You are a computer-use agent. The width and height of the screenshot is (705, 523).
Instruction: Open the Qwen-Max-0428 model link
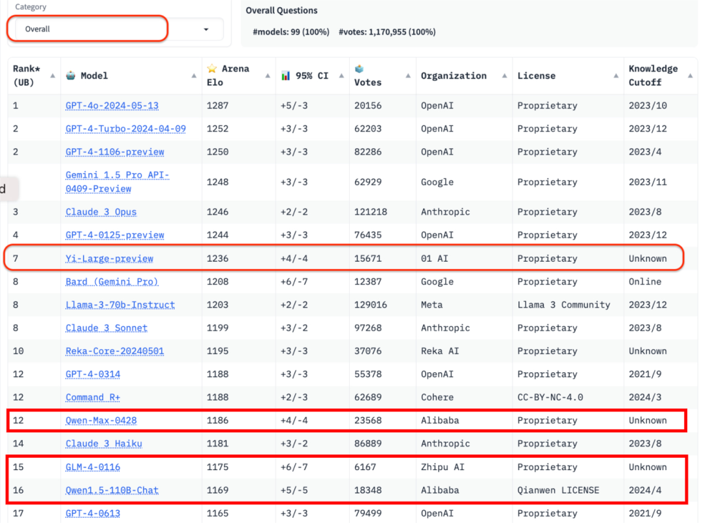pyautogui.click(x=101, y=421)
